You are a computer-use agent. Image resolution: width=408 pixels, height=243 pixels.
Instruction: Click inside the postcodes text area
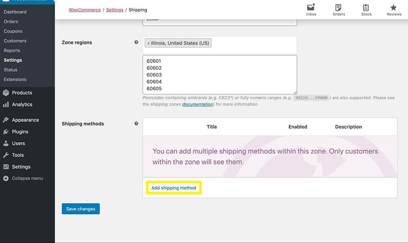tap(219, 75)
